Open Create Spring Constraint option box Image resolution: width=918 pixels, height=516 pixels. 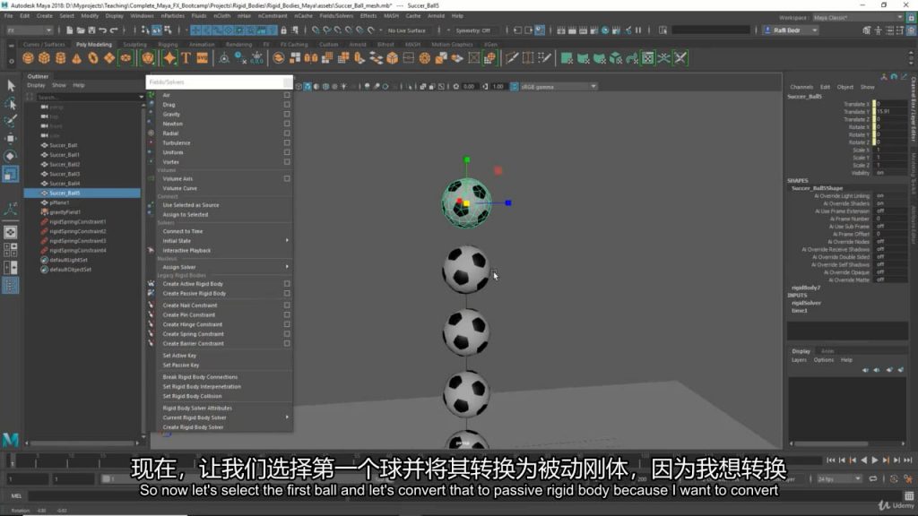[x=287, y=334]
